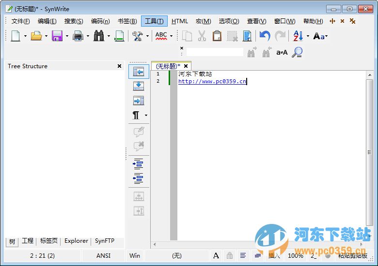The image size is (378, 266).
Task: Create a new file with the toolbar icon
Action: tap(16, 36)
